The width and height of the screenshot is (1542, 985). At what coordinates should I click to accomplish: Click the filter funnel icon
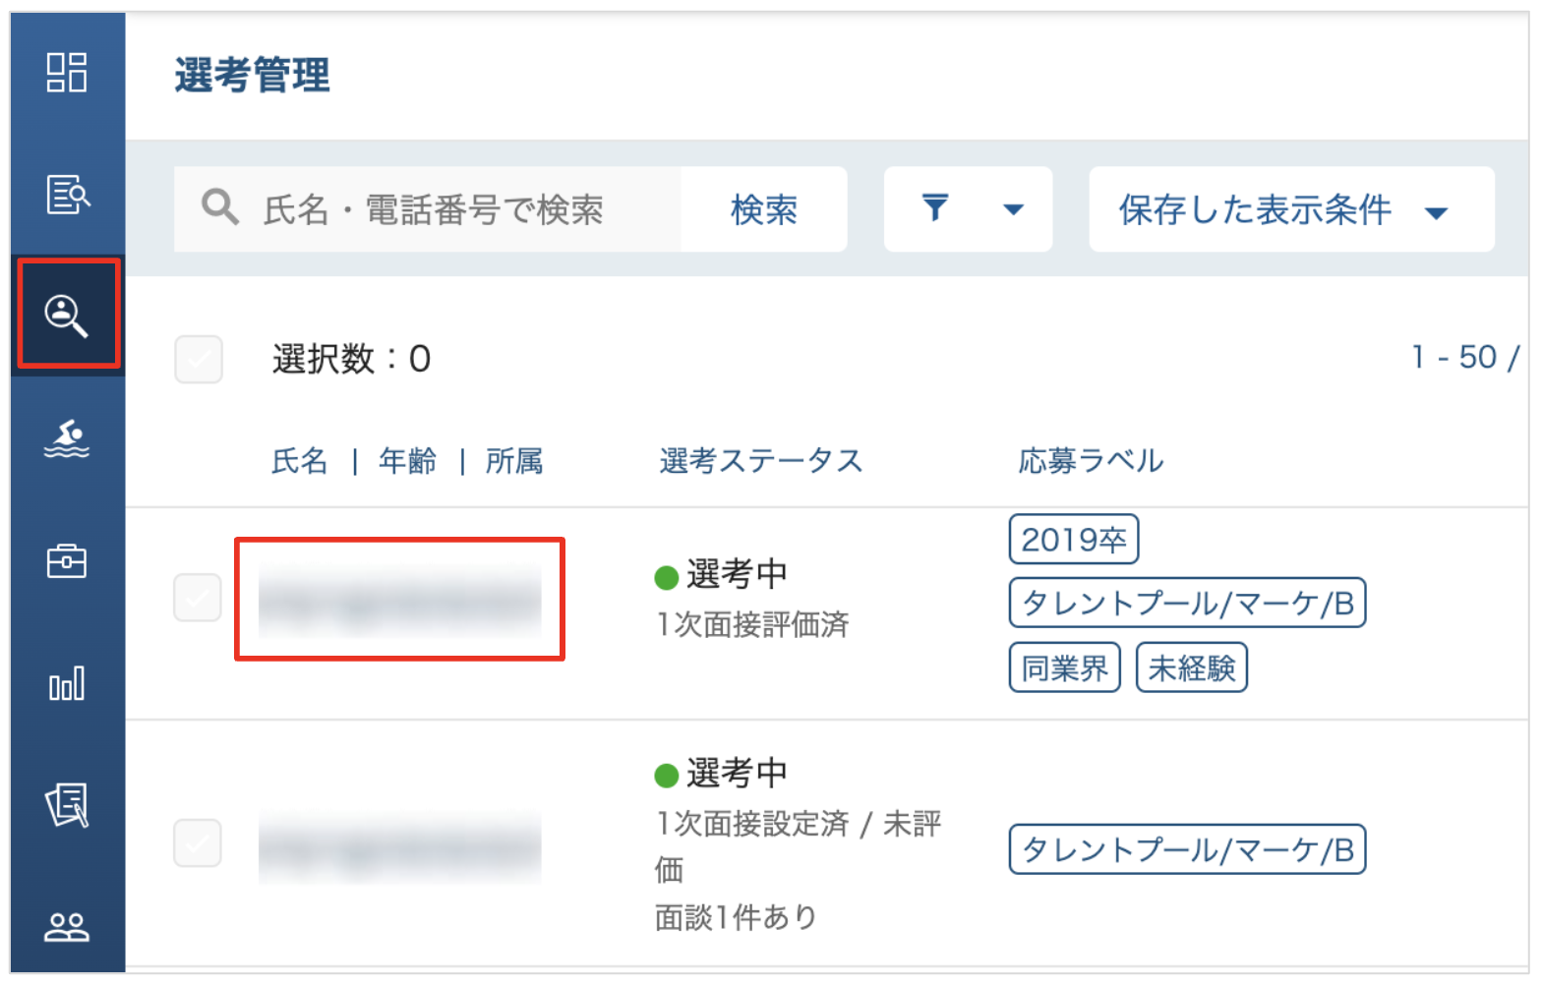[x=934, y=208]
